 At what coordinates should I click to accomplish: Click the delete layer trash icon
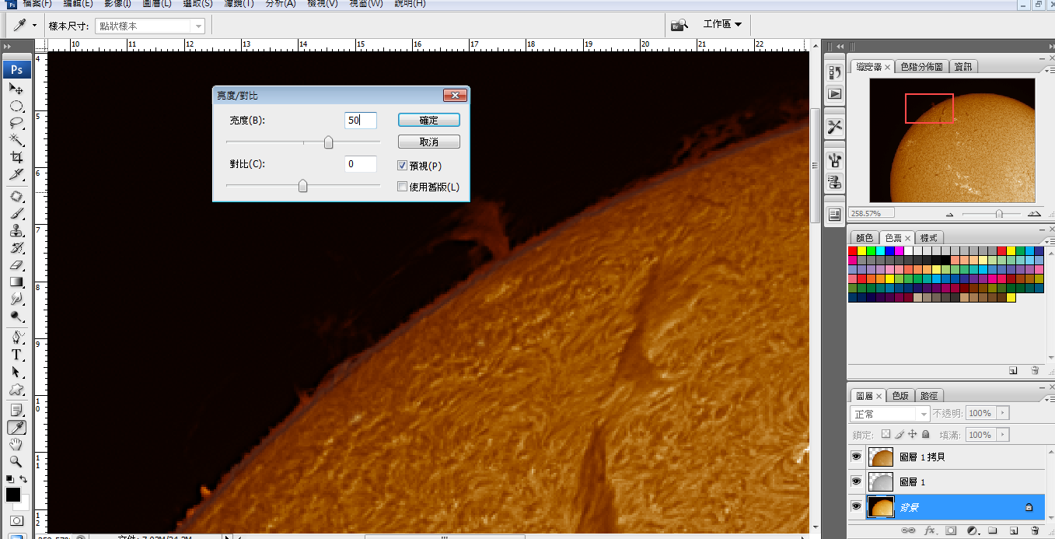tap(1035, 530)
